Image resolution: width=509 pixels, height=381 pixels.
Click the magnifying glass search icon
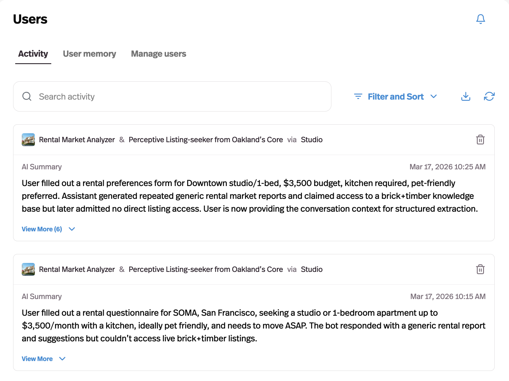(27, 96)
